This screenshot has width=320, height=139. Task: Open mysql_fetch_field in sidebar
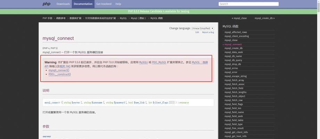click(x=234, y=88)
